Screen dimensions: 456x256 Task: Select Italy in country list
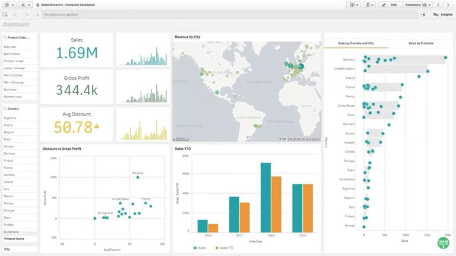coord(20,189)
